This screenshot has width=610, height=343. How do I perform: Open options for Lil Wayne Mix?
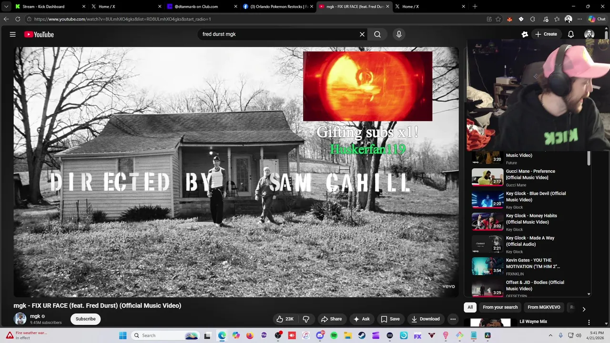(589, 323)
